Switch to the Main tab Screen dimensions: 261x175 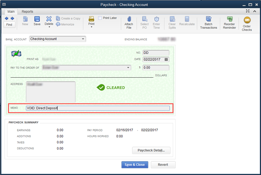(11, 11)
